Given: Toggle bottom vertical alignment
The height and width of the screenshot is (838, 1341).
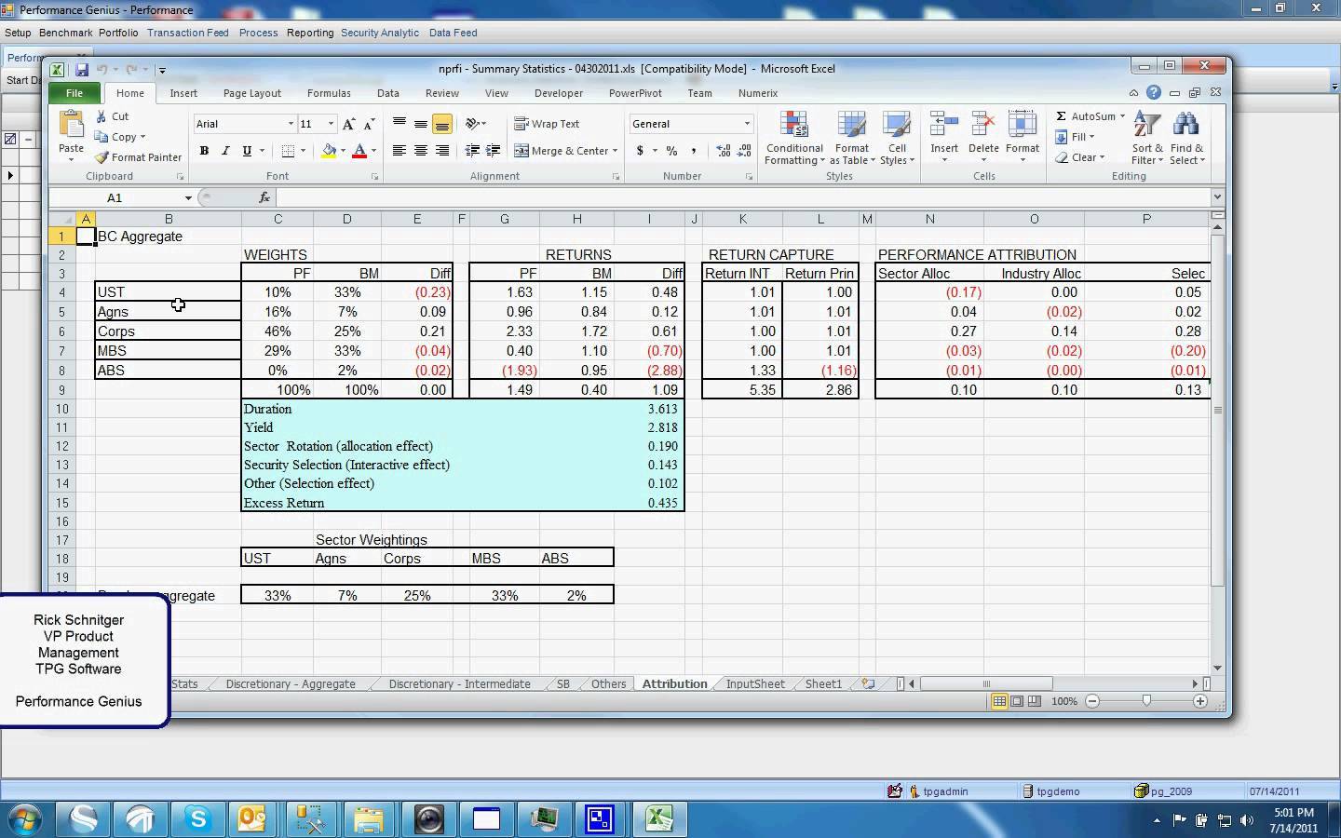Looking at the screenshot, I should pos(442,124).
